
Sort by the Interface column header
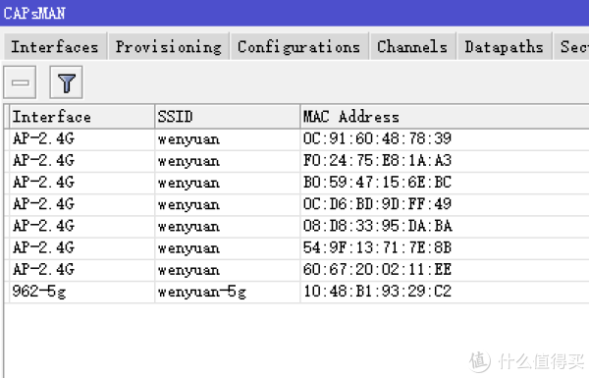pos(81,117)
